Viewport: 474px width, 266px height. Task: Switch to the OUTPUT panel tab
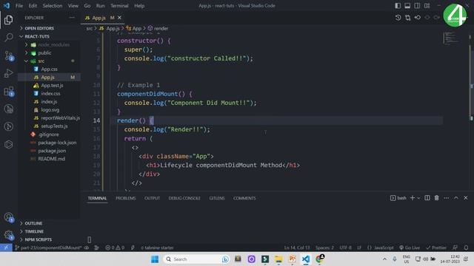point(152,198)
